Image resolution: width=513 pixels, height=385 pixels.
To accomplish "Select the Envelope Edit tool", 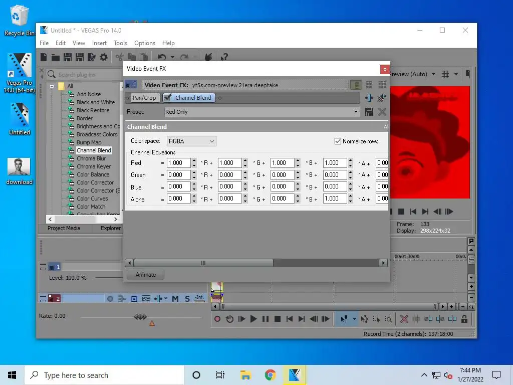I will pyautogui.click(x=365, y=319).
